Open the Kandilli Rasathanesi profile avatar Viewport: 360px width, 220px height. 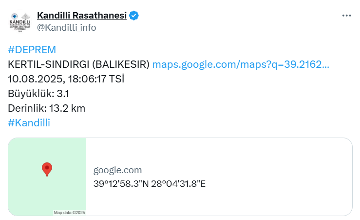tap(20, 21)
